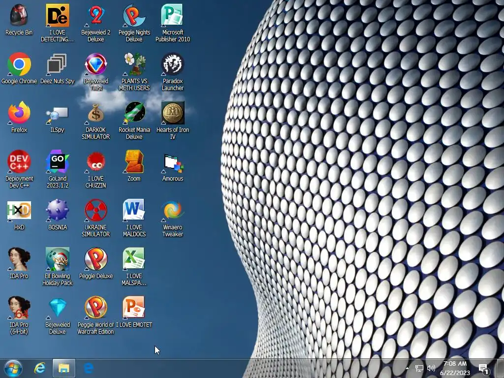Open the Action Center notification icon
Image resolution: width=504 pixels, height=378 pixels.
tap(483, 368)
